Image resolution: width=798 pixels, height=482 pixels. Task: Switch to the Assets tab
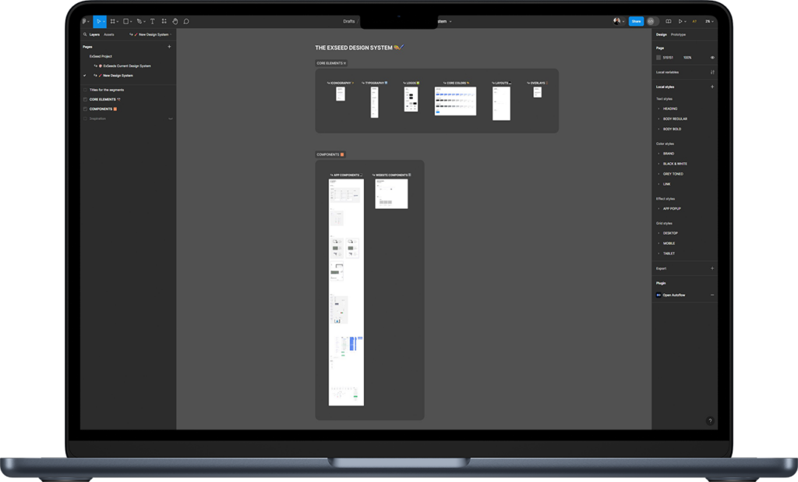pos(109,34)
